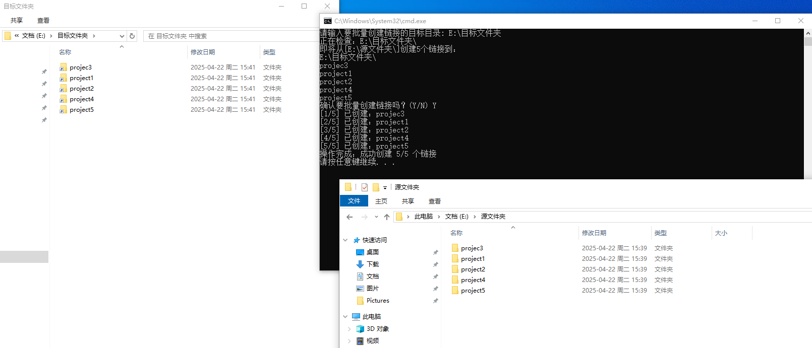Click the project1 folder icon in 源文件夹 window

pyautogui.click(x=455, y=258)
